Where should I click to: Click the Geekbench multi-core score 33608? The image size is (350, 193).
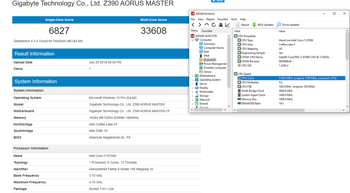tap(154, 31)
